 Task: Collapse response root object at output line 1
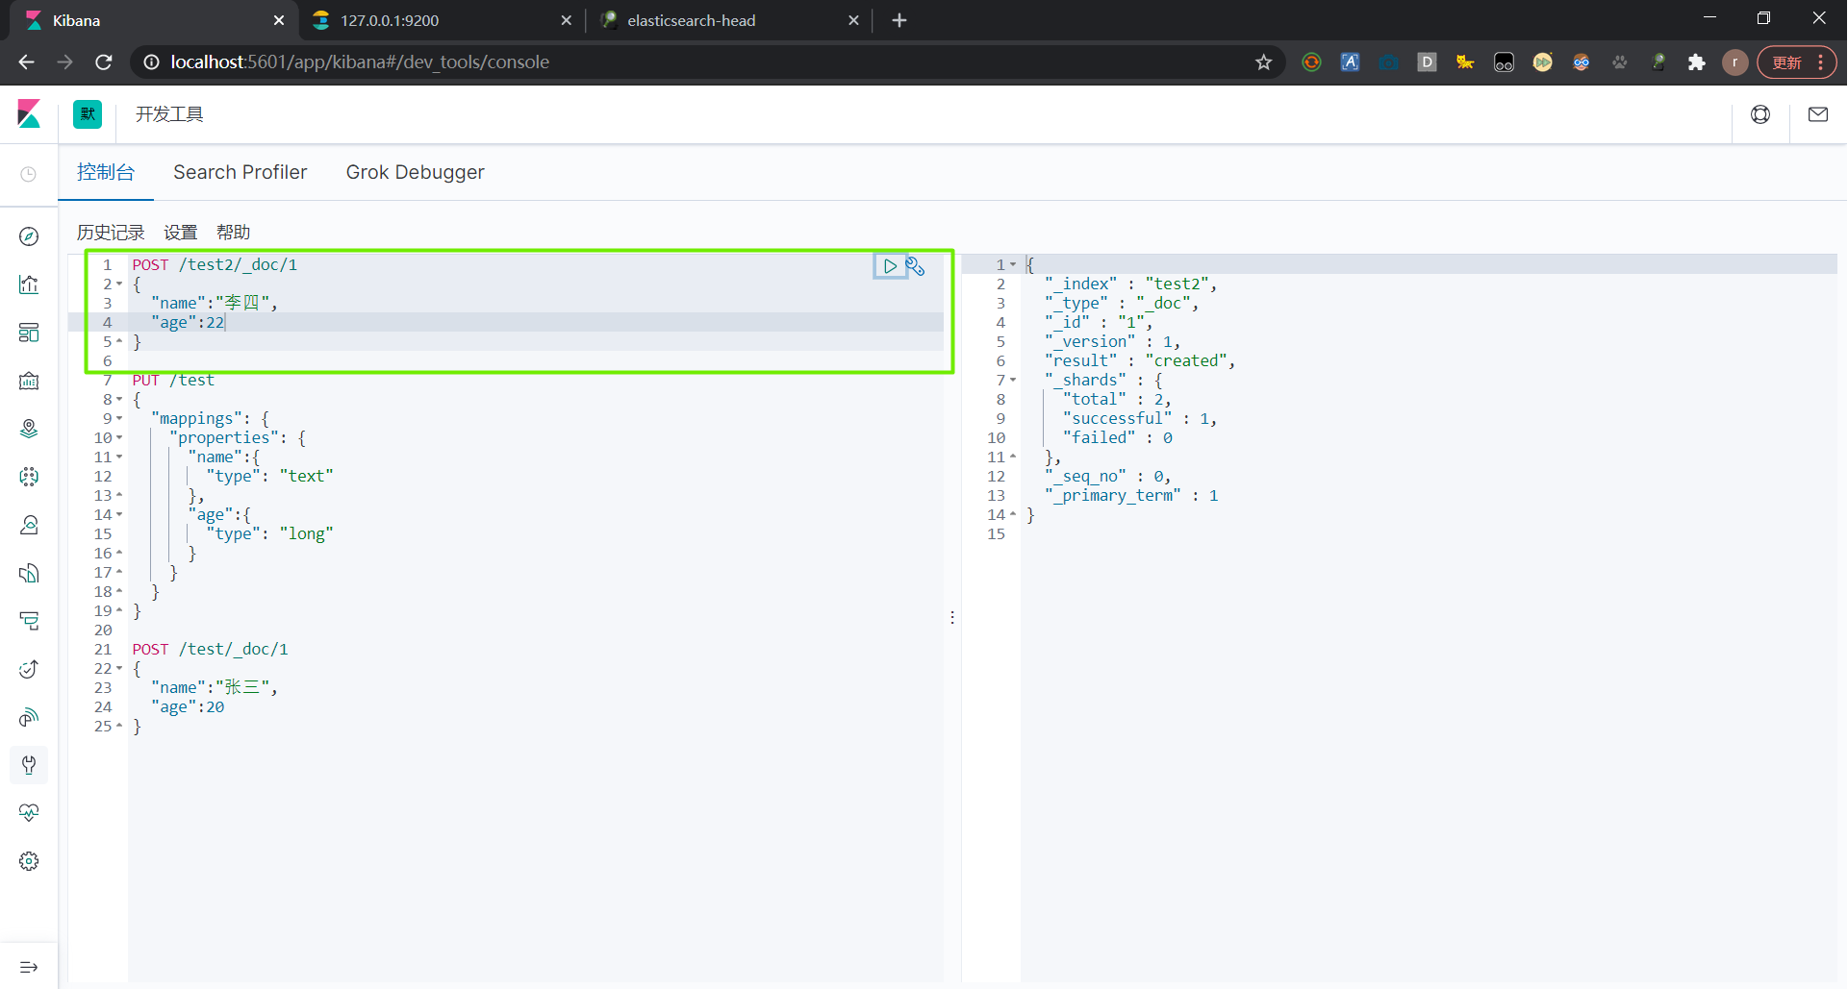coord(1013,265)
